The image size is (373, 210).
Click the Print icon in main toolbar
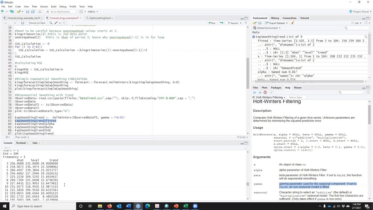point(40,11)
